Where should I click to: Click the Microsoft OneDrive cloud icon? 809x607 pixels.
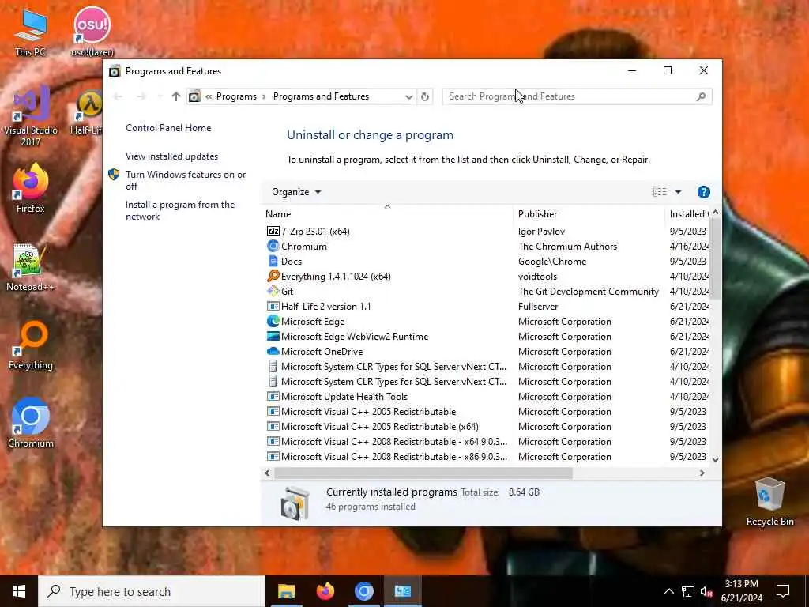pyautogui.click(x=273, y=351)
